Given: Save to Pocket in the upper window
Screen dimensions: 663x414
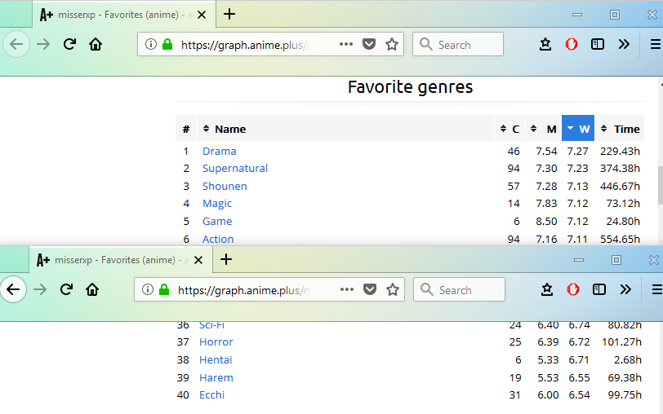Looking at the screenshot, I should 369,45.
